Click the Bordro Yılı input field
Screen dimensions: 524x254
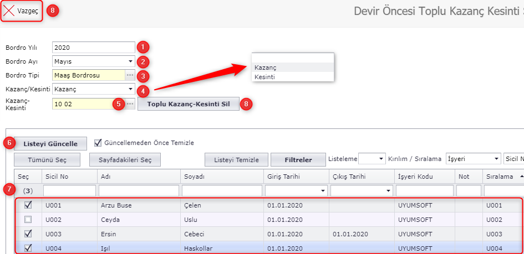coord(93,48)
